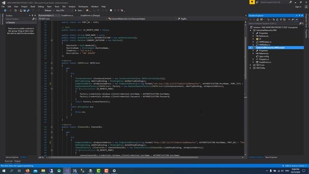Collapse the General group in Toolbox
Image resolution: width=309 pixels, height=174 pixels.
pyautogui.click(x=7, y=23)
